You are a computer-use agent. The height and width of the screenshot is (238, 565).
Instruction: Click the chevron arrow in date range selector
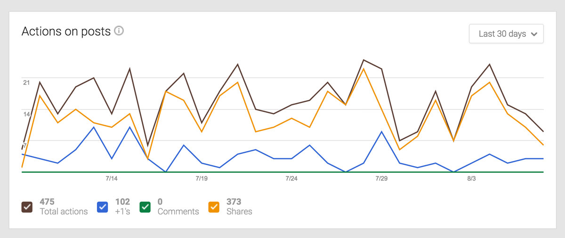tap(534, 34)
